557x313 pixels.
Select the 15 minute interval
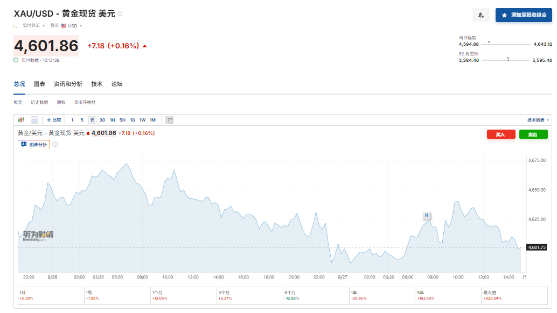(92, 120)
